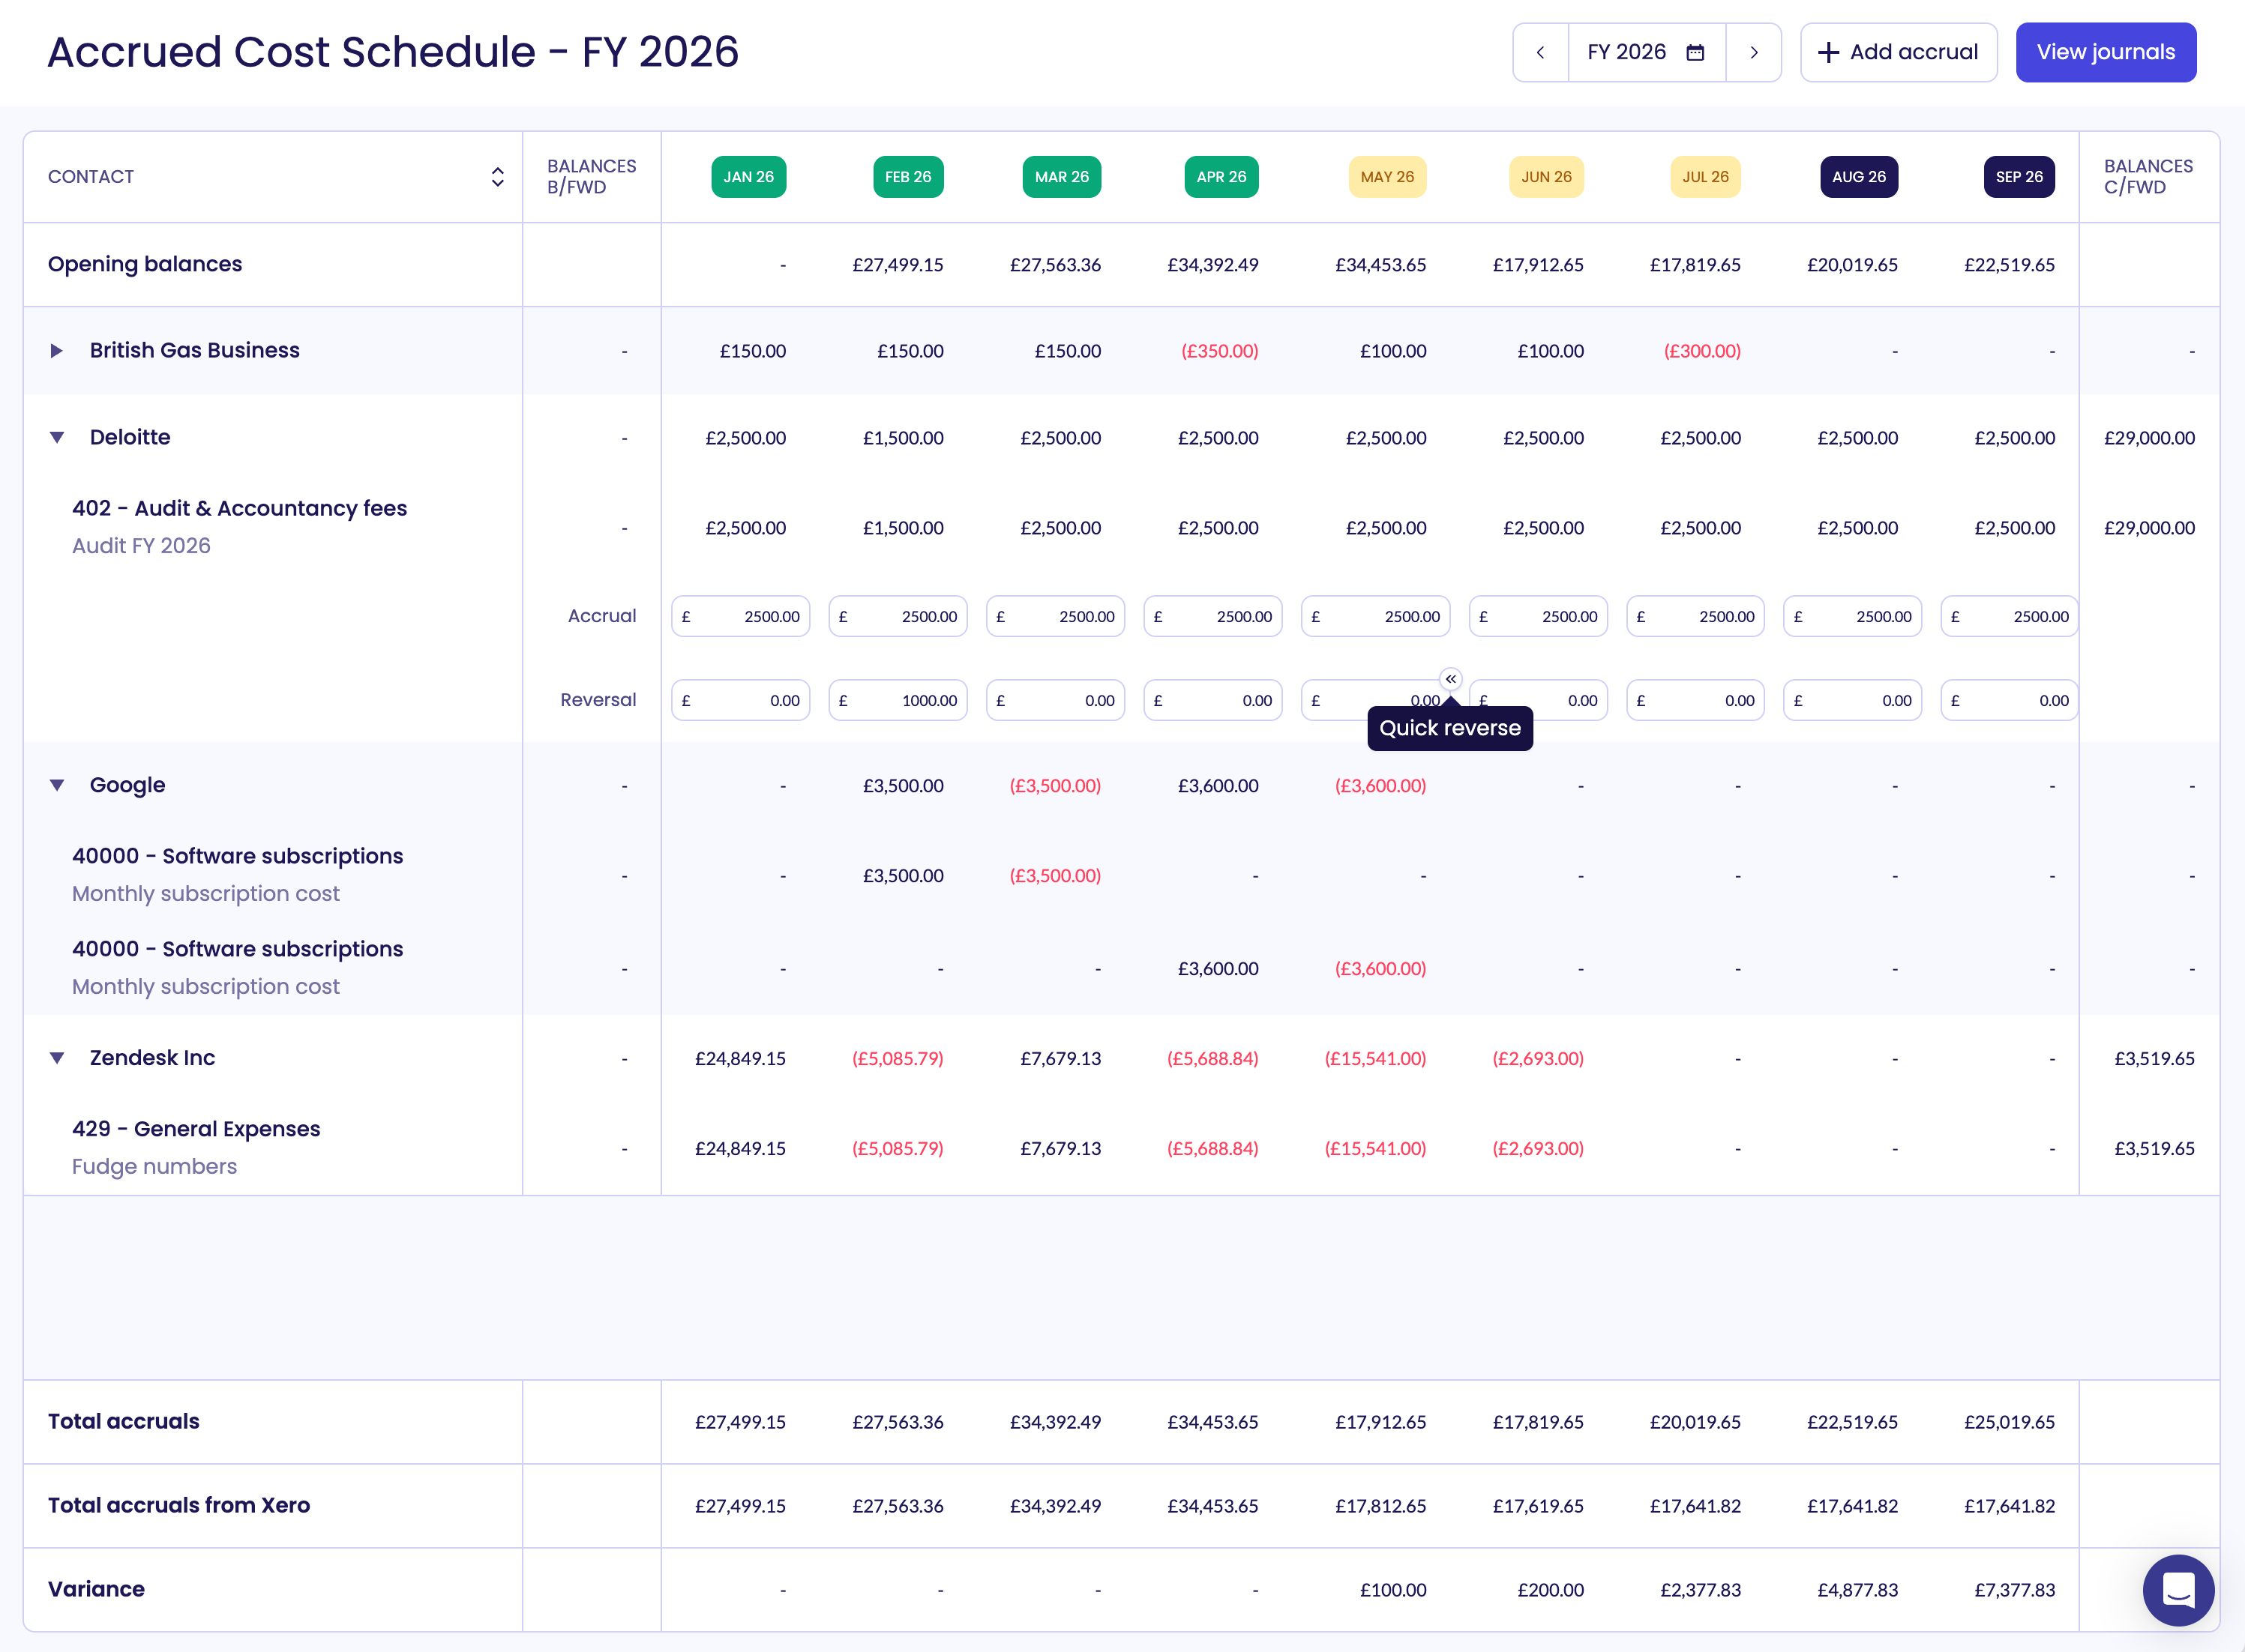Open the support chat widget
Viewport: 2245px width, 1652px height.
pos(2178,1590)
